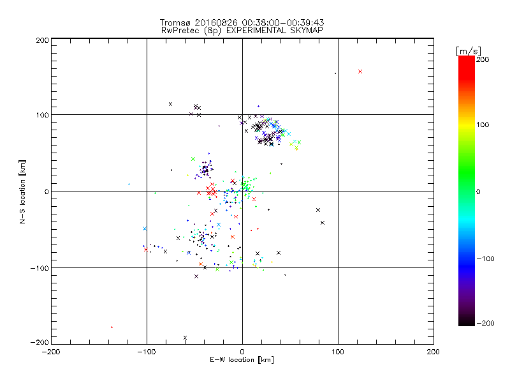Image resolution: width=510 pixels, height=383 pixels.
Task: Click the vertical rainbow velocity colorbar
Action: tap(467, 190)
